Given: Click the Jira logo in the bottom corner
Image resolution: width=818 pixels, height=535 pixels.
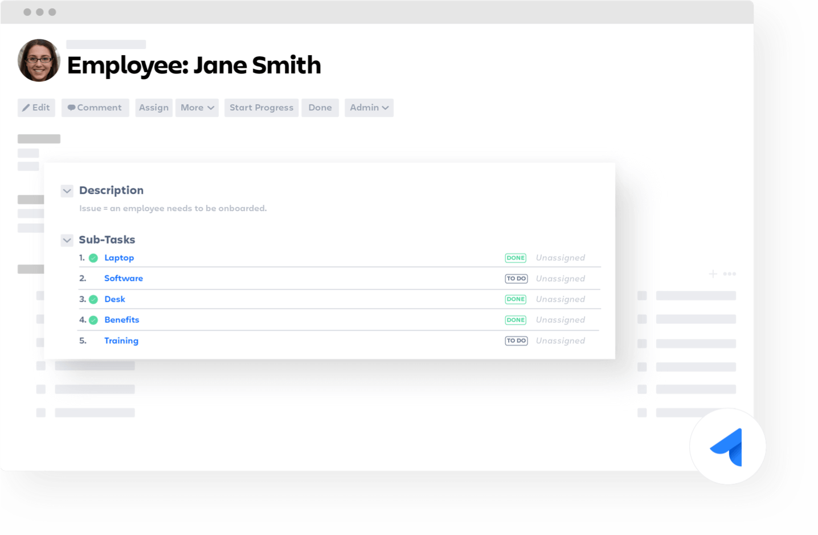Looking at the screenshot, I should tap(727, 446).
